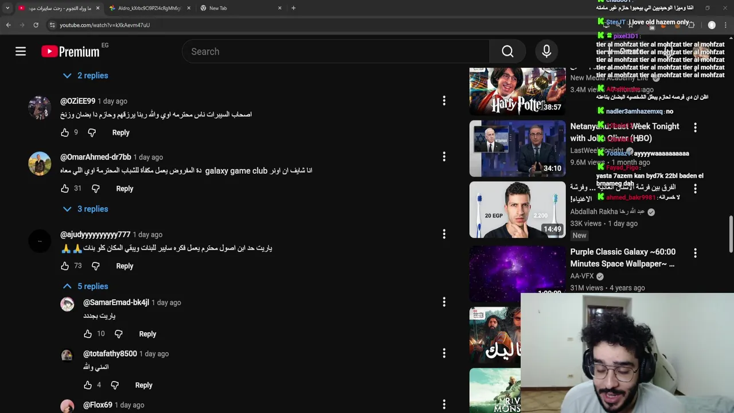
Task: Like the reply by @totafathy8500
Action: pos(88,385)
